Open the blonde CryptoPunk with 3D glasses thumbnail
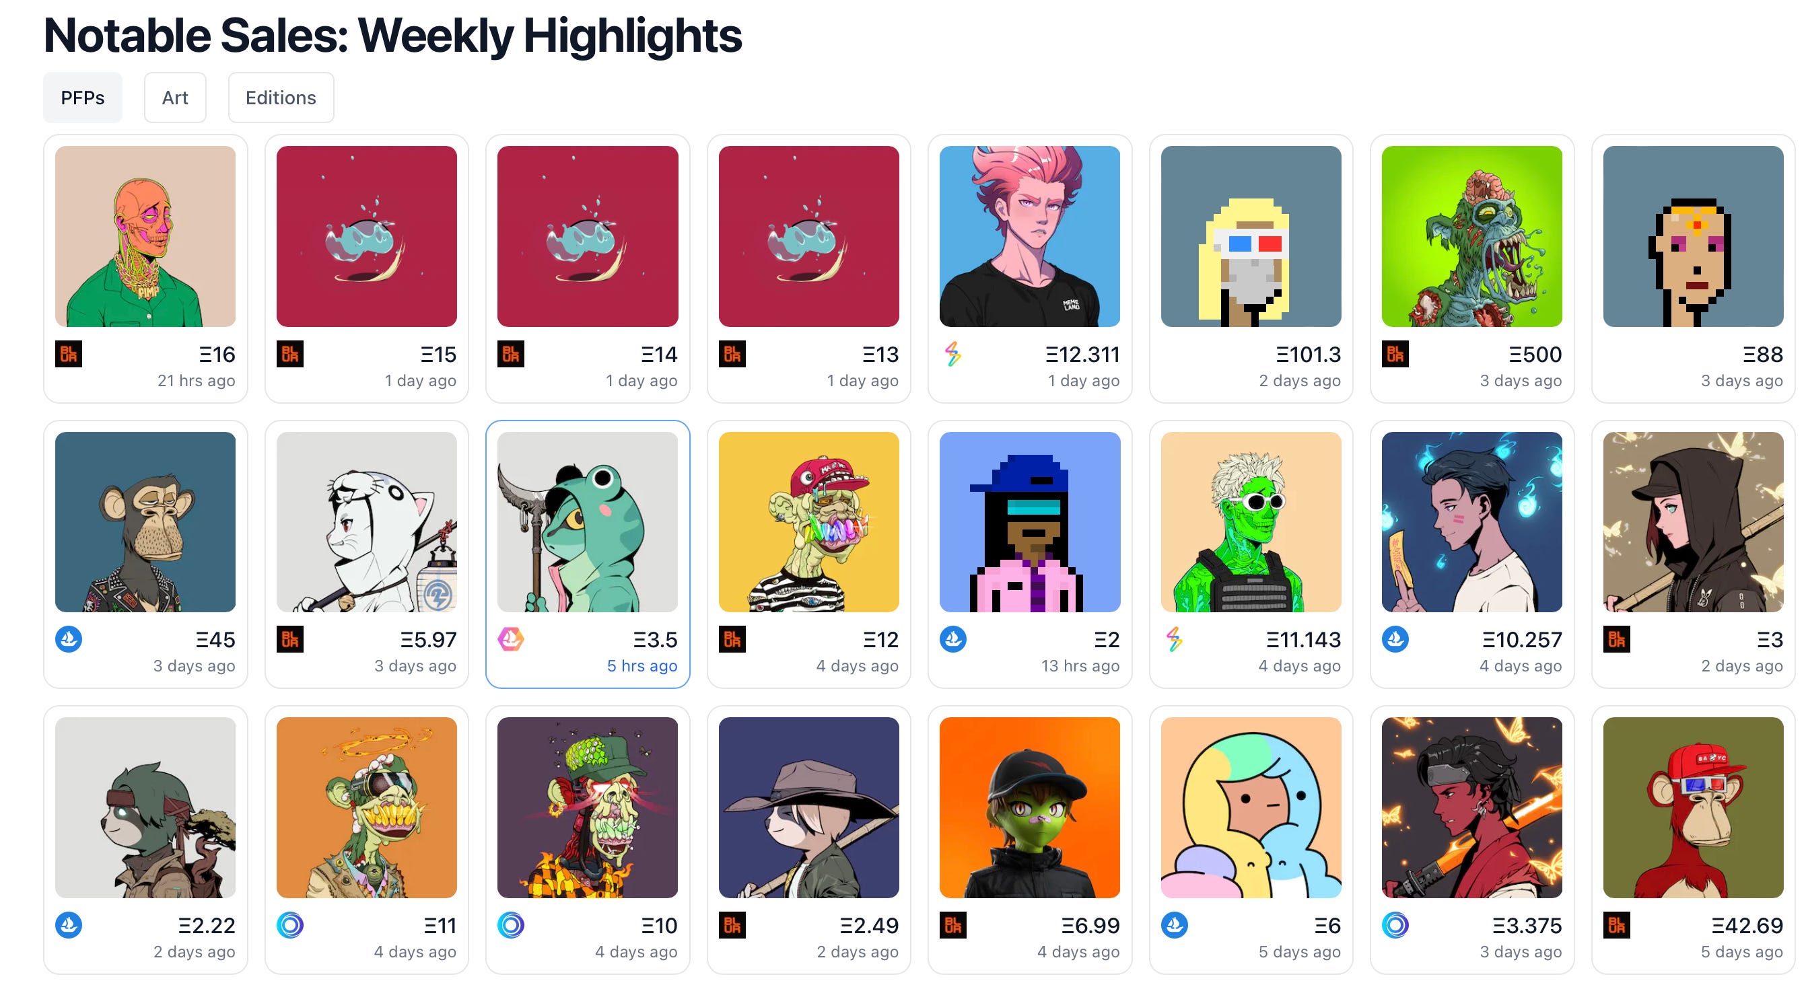The height and width of the screenshot is (989, 1806). pyautogui.click(x=1251, y=236)
